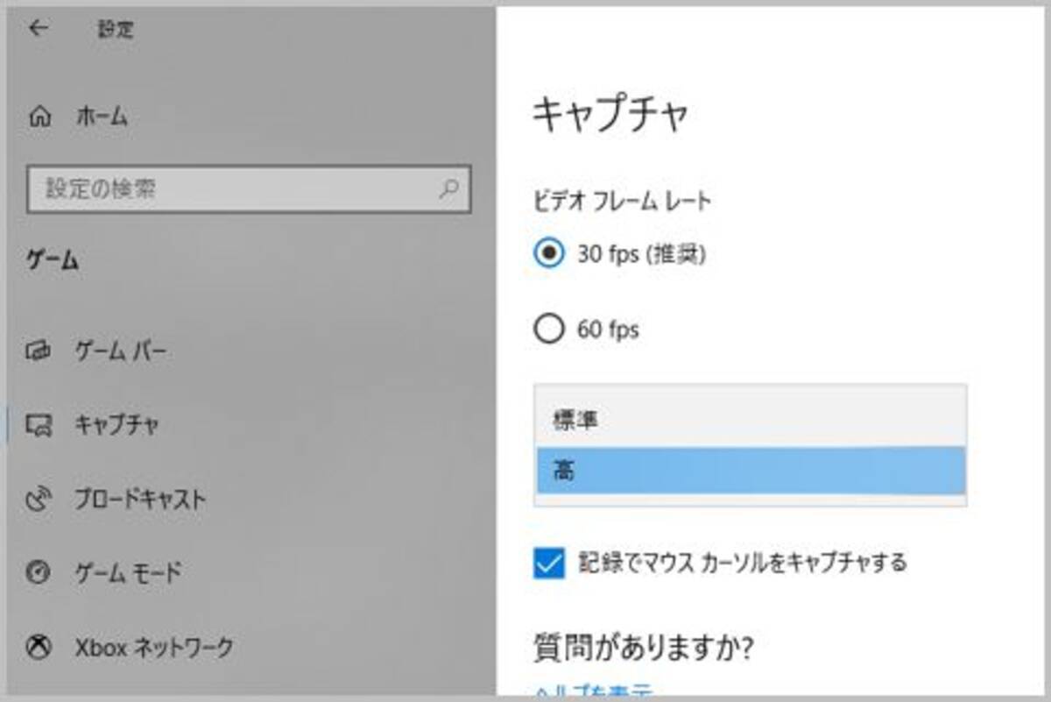Select the 30 fps (推奨) radio button

point(549,254)
